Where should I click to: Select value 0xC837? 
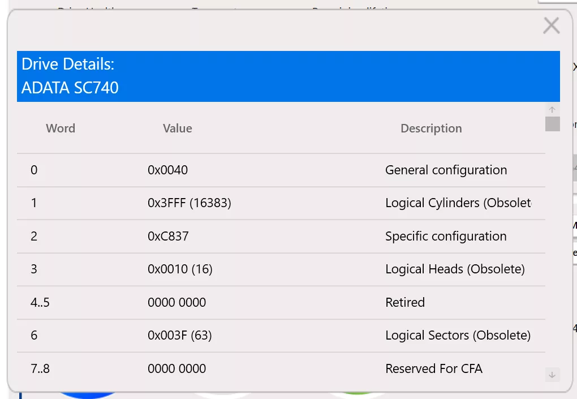(x=168, y=237)
